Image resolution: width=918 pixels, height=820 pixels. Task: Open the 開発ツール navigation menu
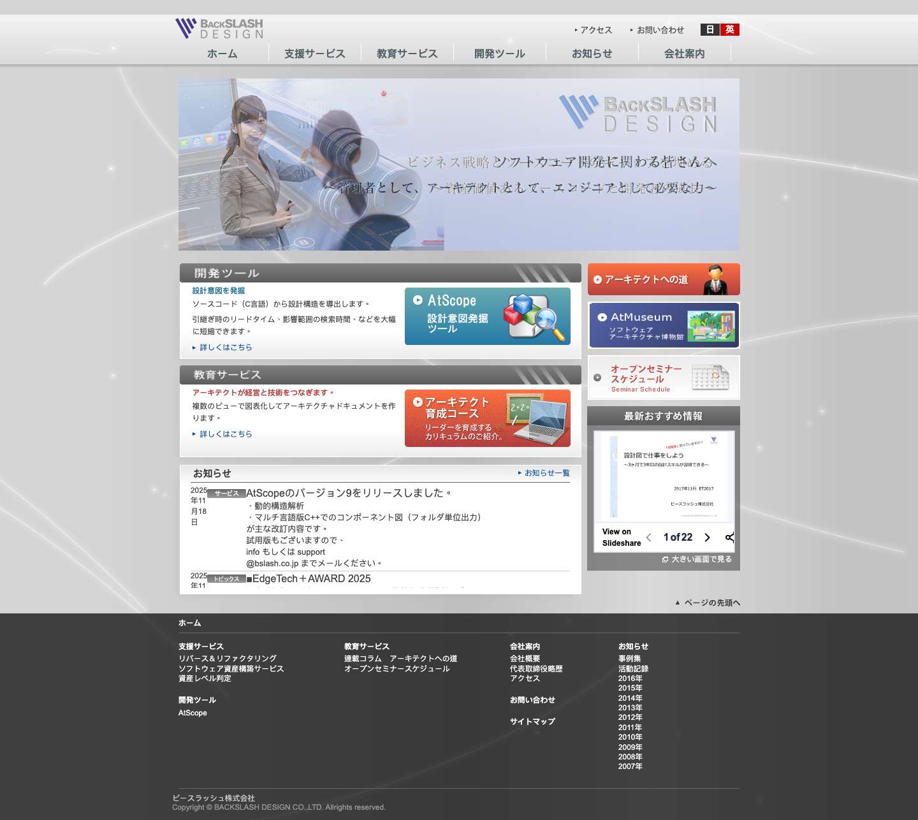(499, 54)
